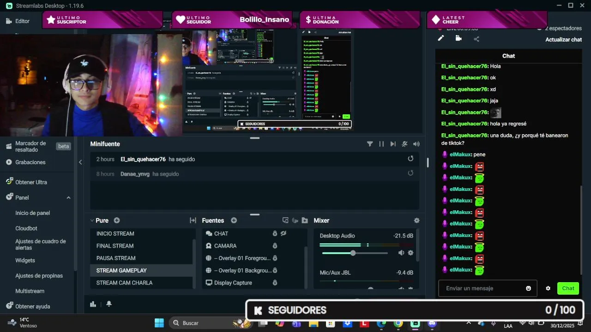Add a new scene with plus icon
Image resolution: width=591 pixels, height=332 pixels.
pos(117,220)
